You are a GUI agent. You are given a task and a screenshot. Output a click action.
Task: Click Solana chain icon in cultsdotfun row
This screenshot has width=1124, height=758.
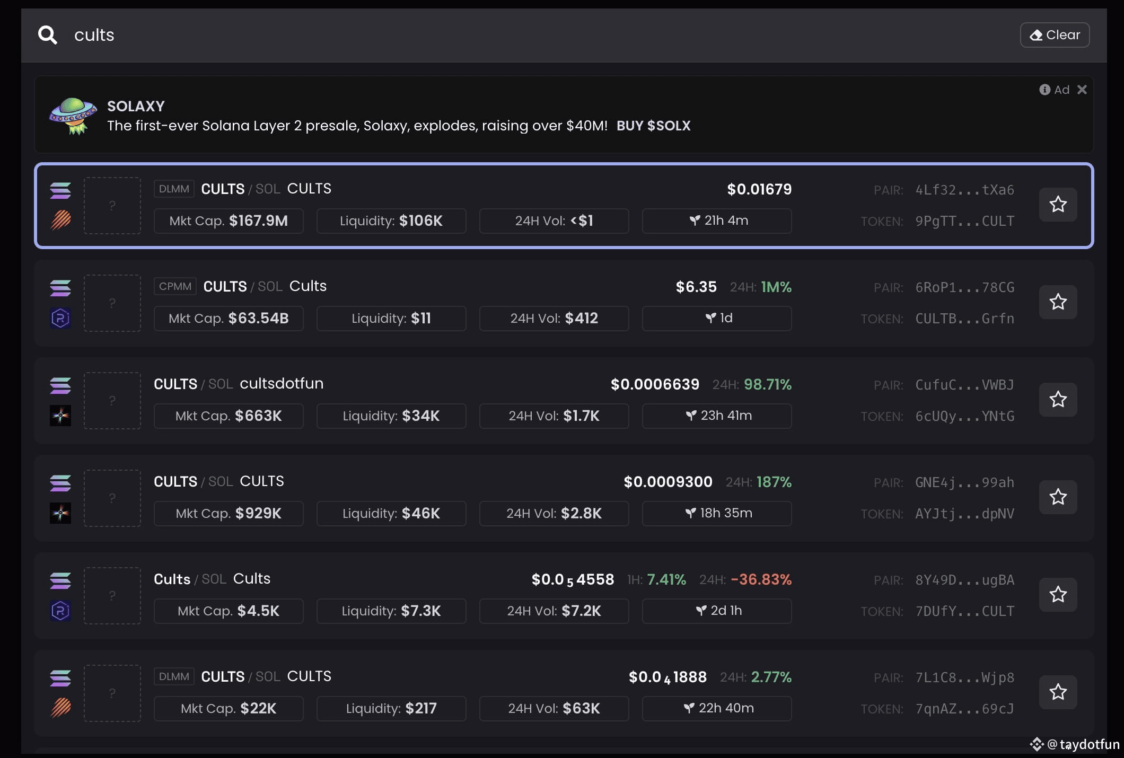pyautogui.click(x=60, y=385)
